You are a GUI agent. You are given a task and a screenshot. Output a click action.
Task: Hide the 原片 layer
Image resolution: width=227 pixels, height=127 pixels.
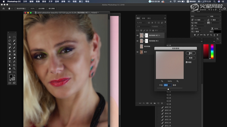[x=138, y=52]
